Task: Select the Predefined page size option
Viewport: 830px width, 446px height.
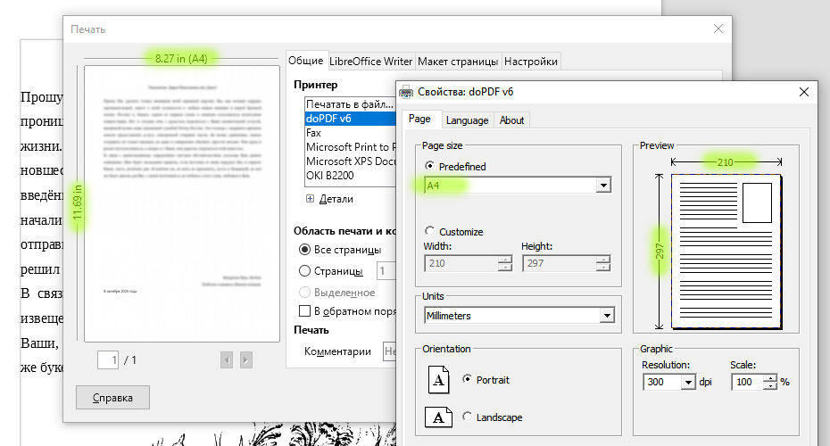Action: click(430, 166)
